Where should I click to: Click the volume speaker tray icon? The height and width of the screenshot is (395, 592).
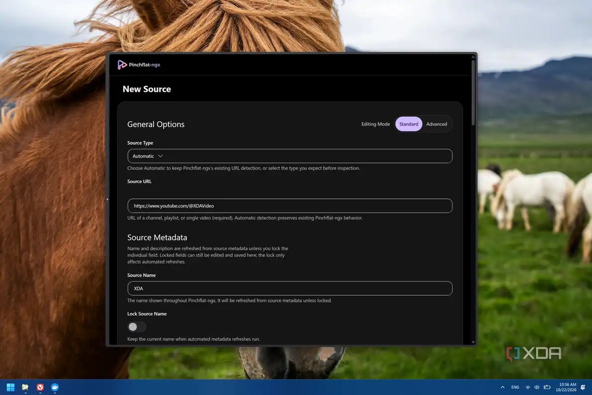536,388
